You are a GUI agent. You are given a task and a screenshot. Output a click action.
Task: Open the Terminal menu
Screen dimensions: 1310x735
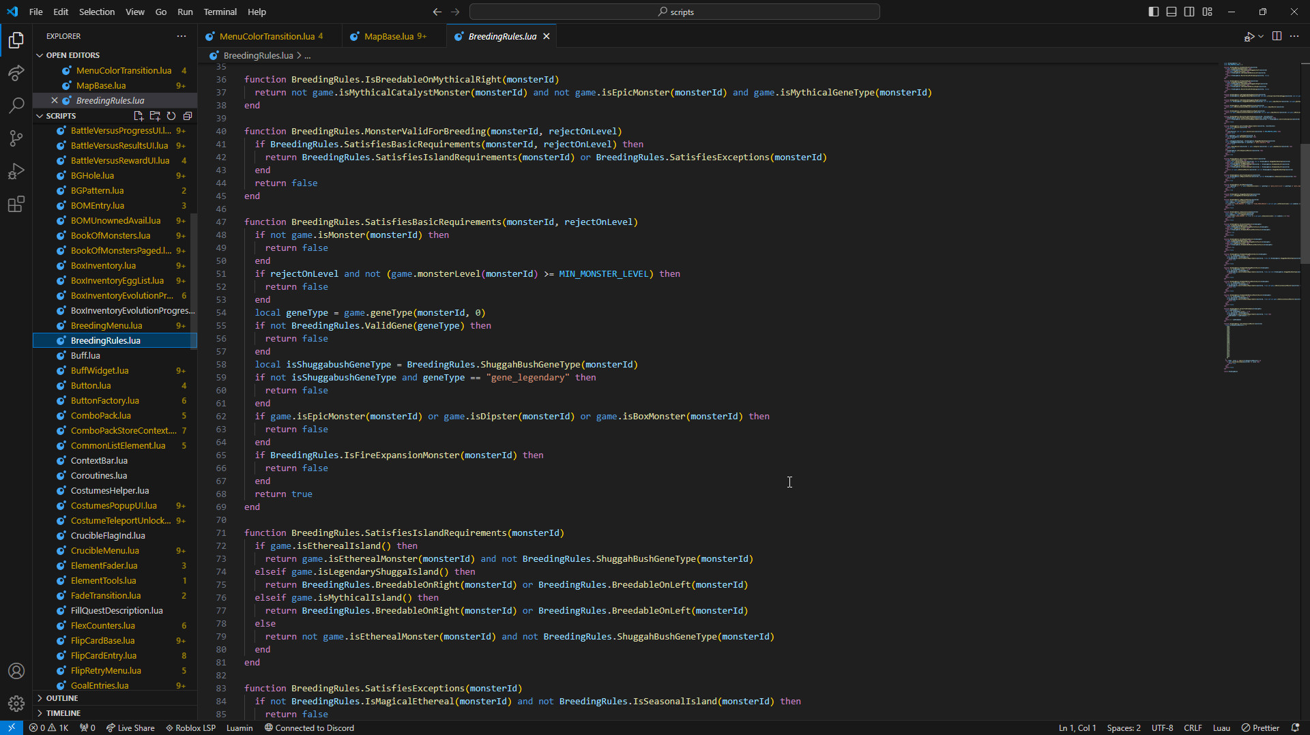[220, 12]
